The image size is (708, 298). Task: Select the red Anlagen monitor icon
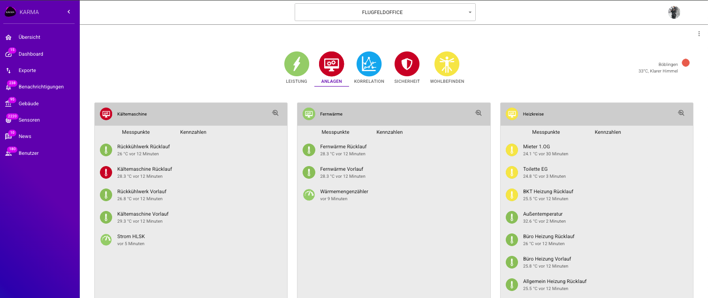[331, 64]
